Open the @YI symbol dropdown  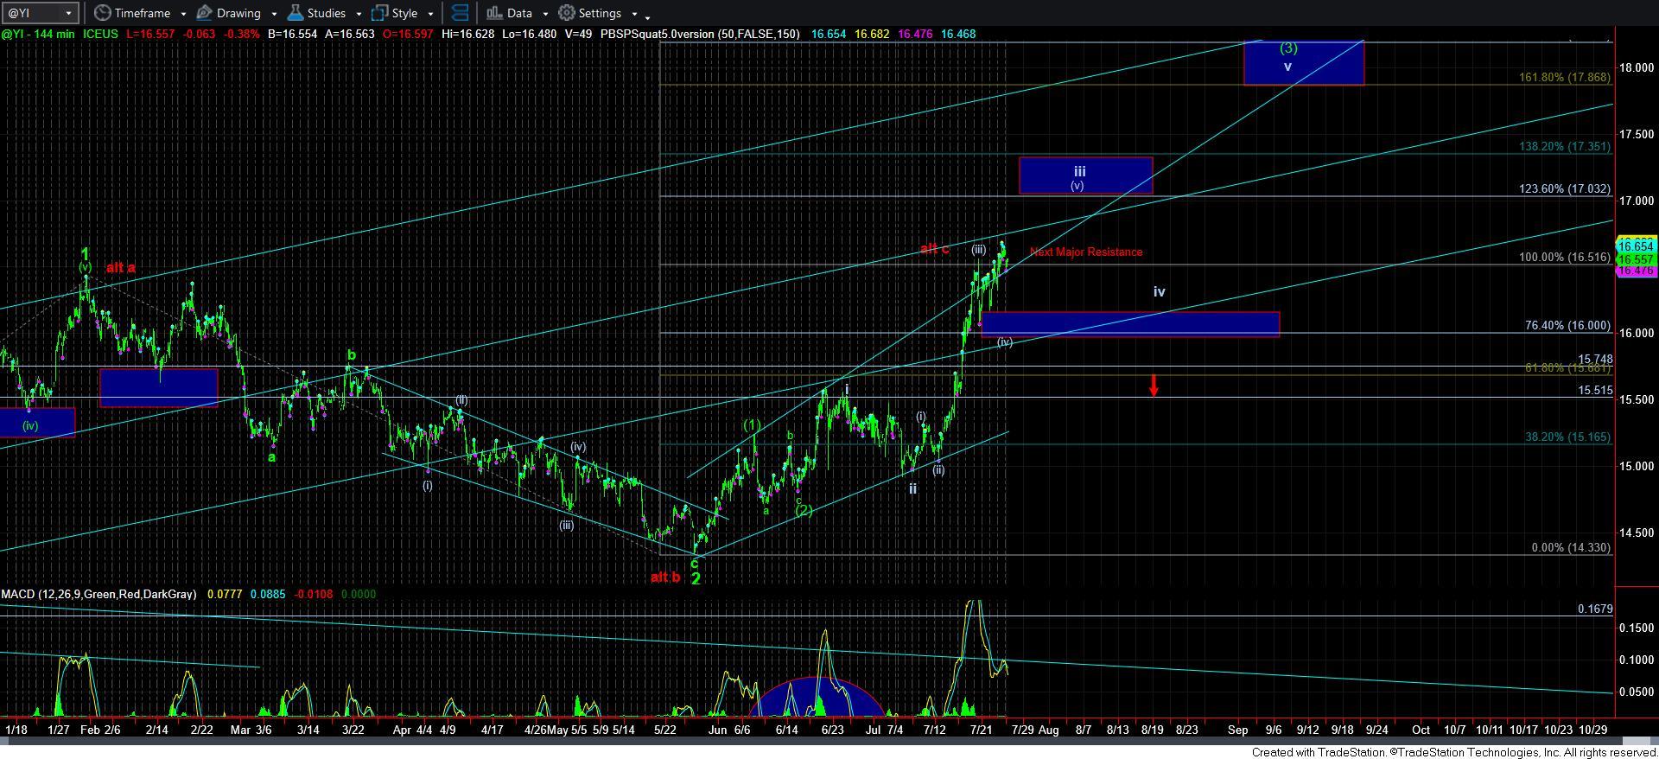[x=68, y=13]
